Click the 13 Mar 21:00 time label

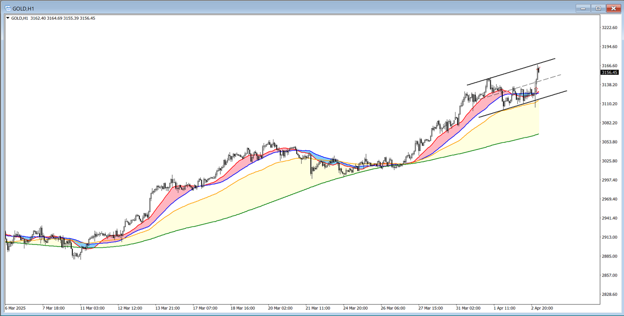[168, 308]
